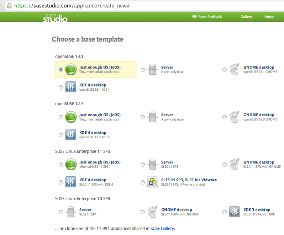This screenshot has height=235, width=284.
Task: Click the 12.3 'GNOME desktop' title
Action: coord(259,115)
